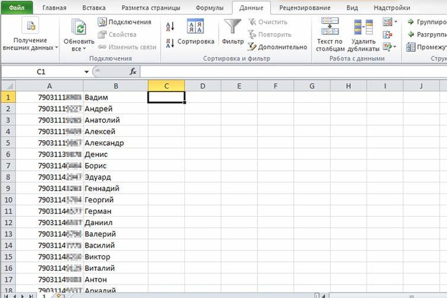Expand the Name Box dropdown arrow

coord(87,72)
